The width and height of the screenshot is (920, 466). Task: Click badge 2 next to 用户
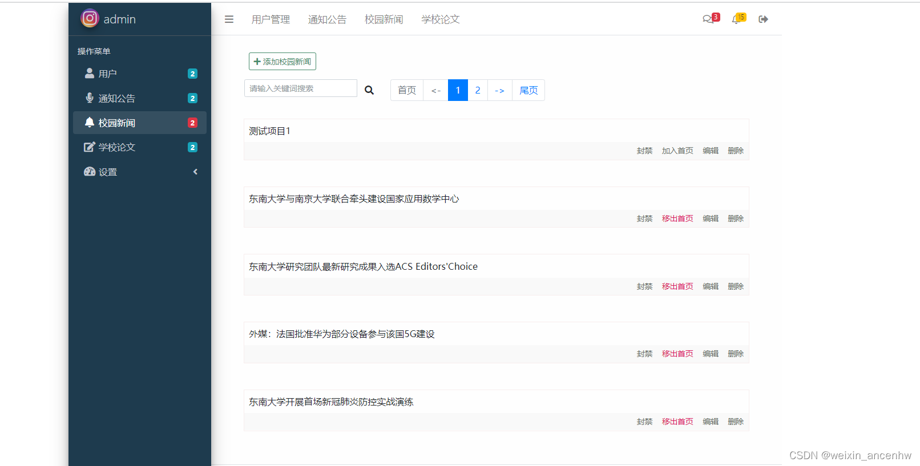[192, 74]
